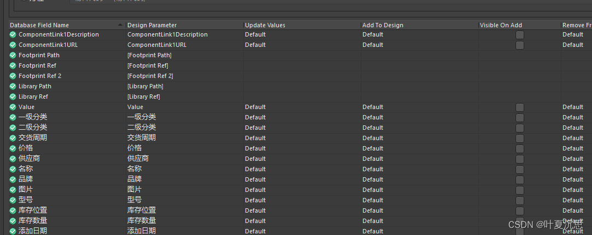Sort by Database Field Name column header
592x235 pixels.
coord(63,25)
